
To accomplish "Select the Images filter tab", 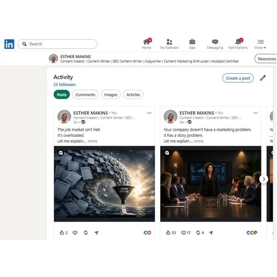I will click(x=111, y=95).
